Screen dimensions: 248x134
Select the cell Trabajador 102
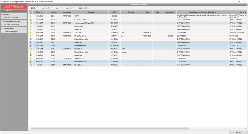(x=91, y=58)
